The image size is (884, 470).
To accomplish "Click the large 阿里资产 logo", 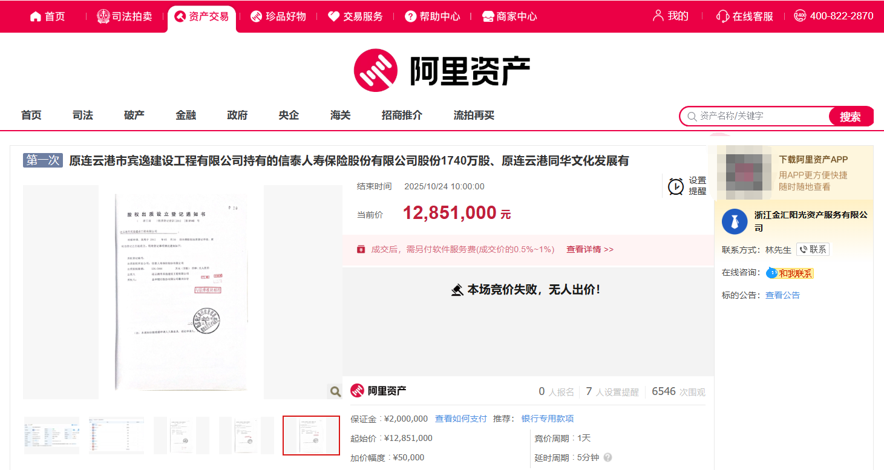I will click(442, 70).
